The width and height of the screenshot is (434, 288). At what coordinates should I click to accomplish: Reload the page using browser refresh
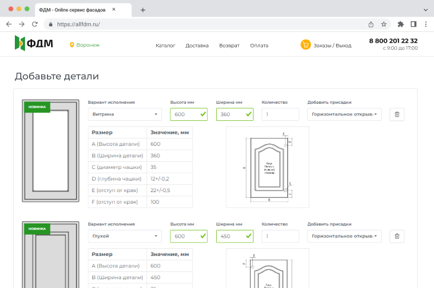click(x=34, y=24)
